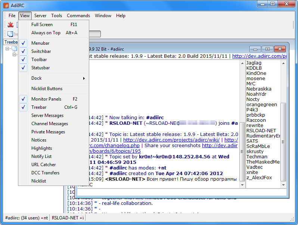
Task: Select user RSLOAD-NET in nicklist
Action: click(261, 131)
